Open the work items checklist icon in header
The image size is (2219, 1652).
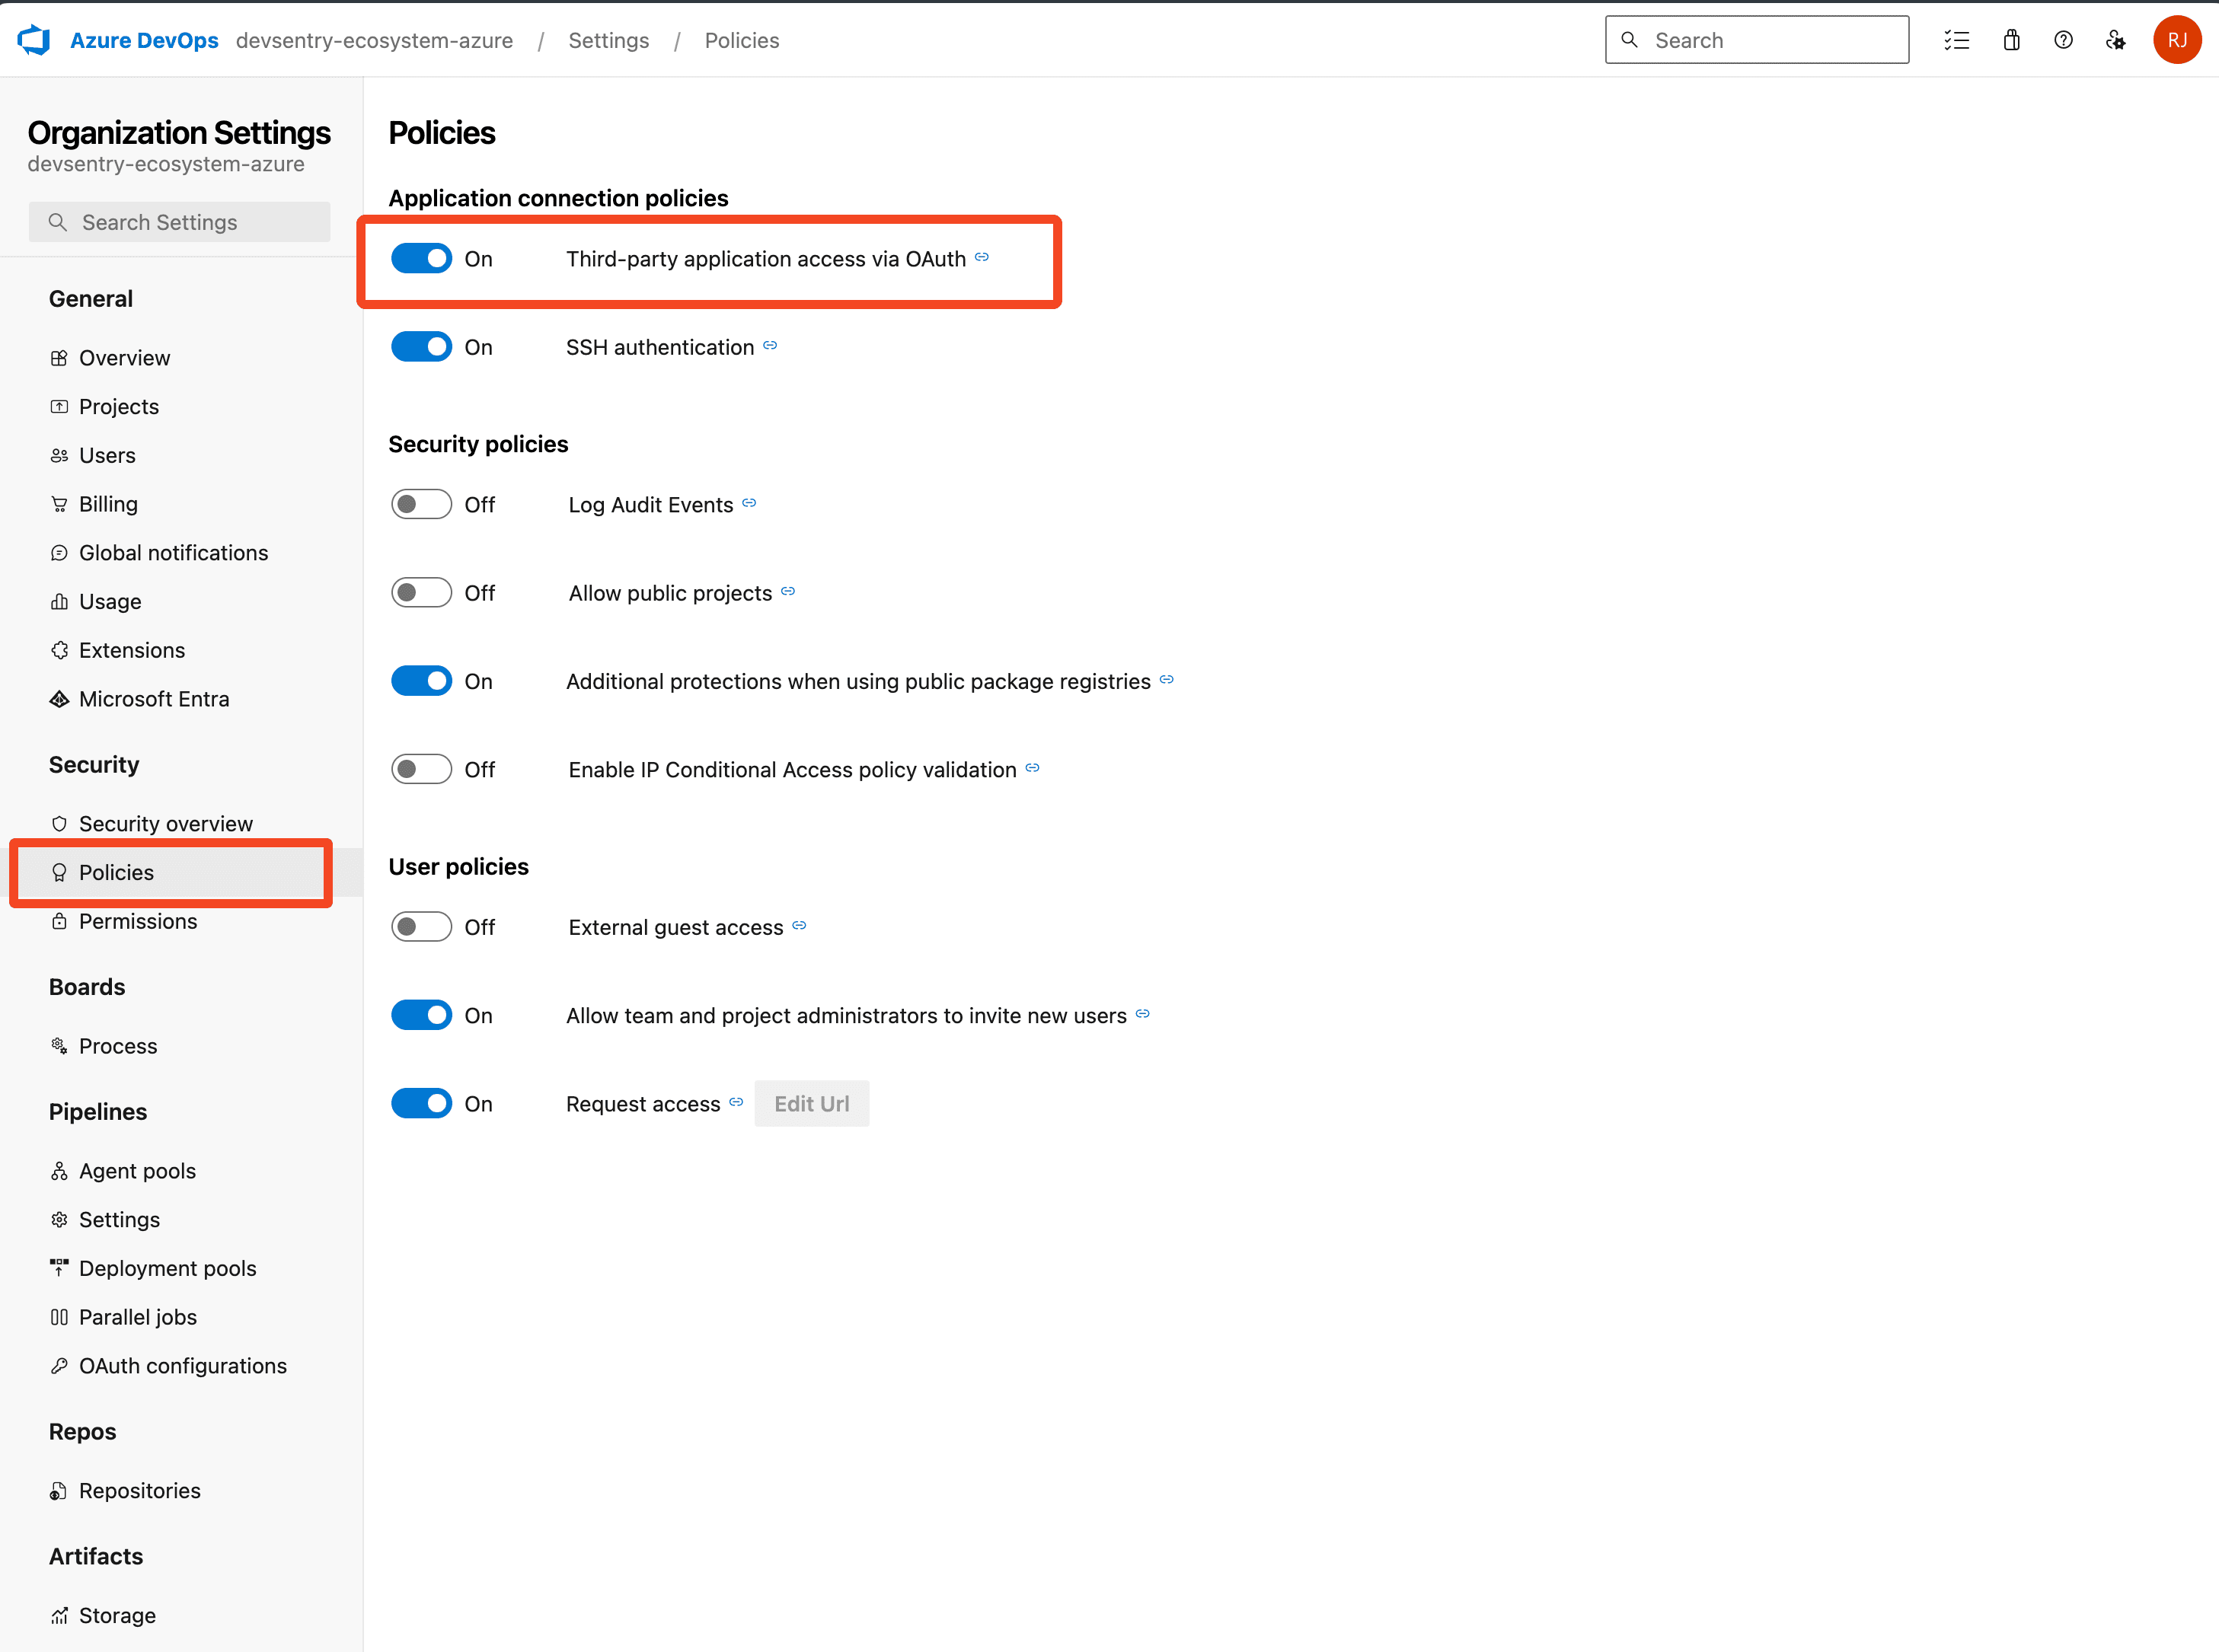[1956, 40]
